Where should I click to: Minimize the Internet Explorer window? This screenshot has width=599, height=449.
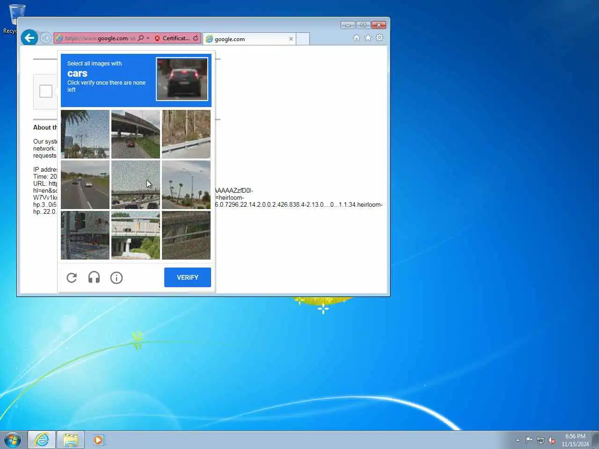(x=348, y=25)
